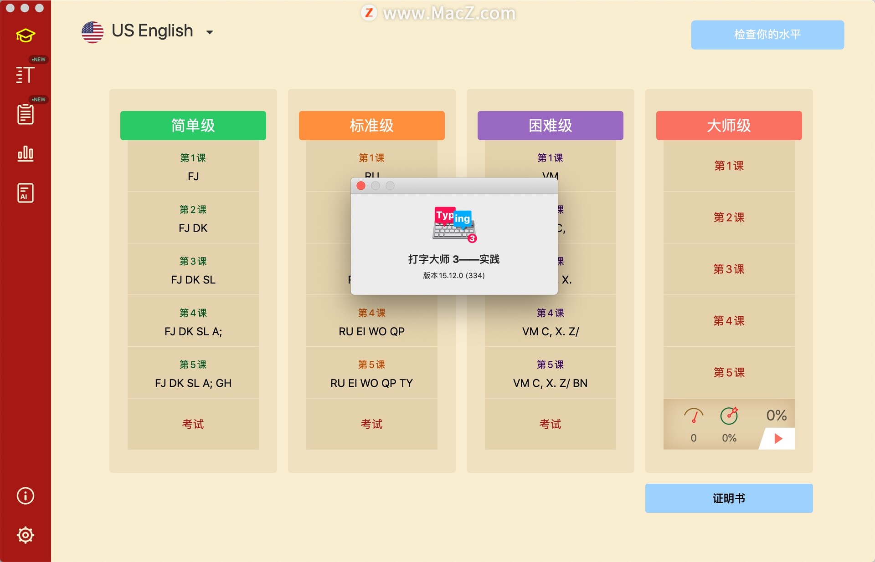Start the standard level 考试 exam
875x562 pixels.
pos(372,424)
